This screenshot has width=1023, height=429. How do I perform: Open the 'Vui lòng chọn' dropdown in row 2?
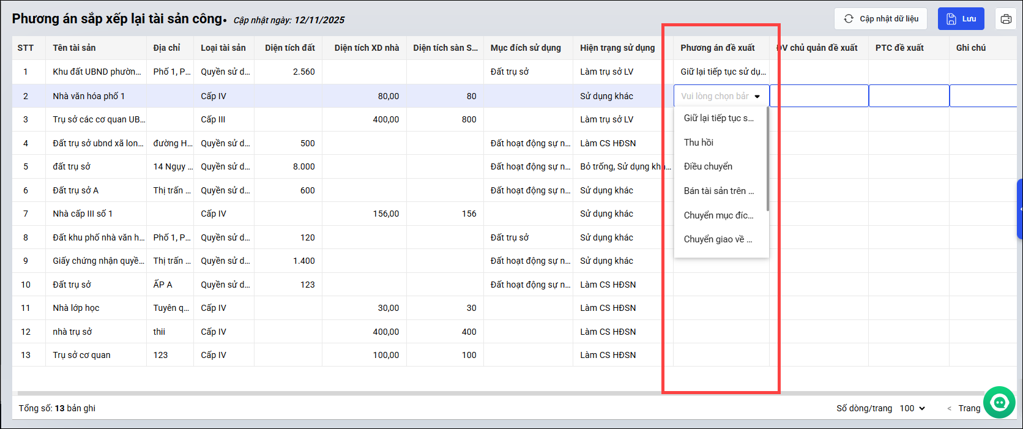pos(721,96)
